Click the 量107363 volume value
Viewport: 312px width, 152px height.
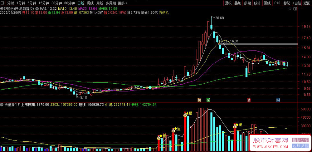(81, 13)
